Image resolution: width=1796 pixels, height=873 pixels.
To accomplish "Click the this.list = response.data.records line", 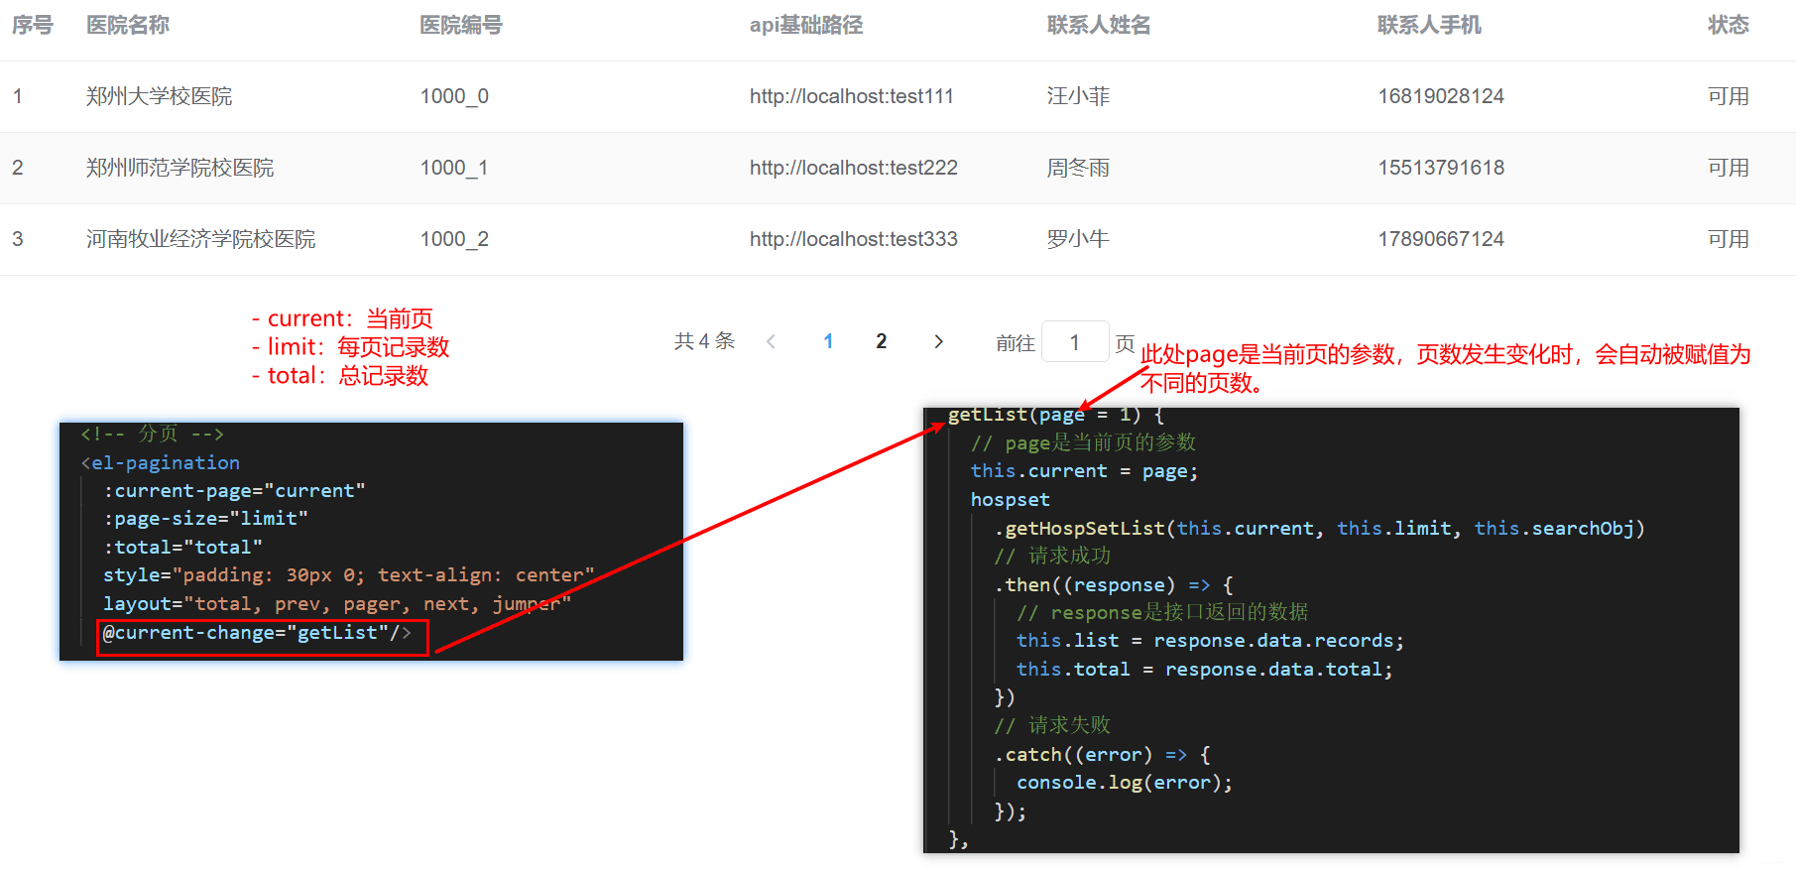I will point(1210,641).
